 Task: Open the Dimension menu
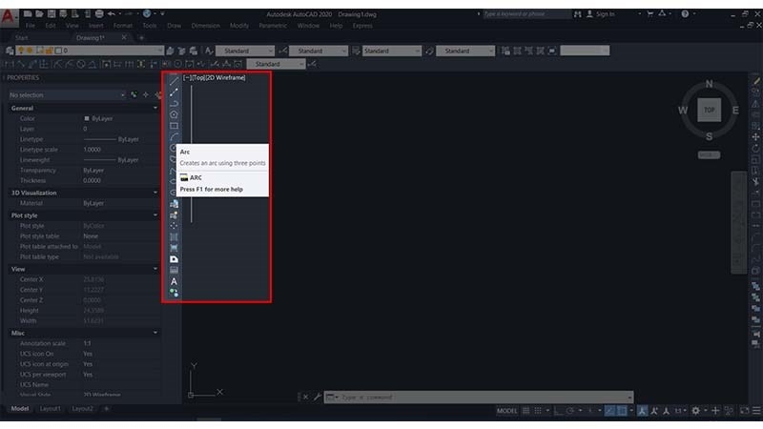click(205, 26)
